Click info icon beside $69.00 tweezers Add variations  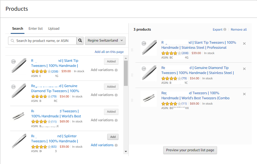pyautogui.click(x=116, y=120)
